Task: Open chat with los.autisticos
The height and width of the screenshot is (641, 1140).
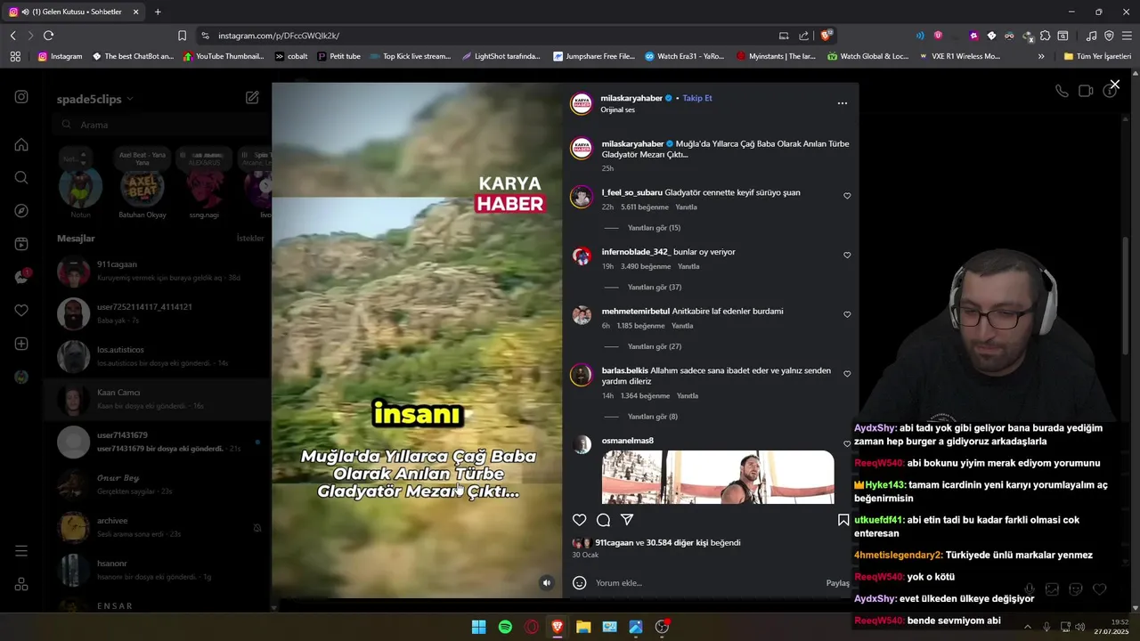Action: click(156, 356)
